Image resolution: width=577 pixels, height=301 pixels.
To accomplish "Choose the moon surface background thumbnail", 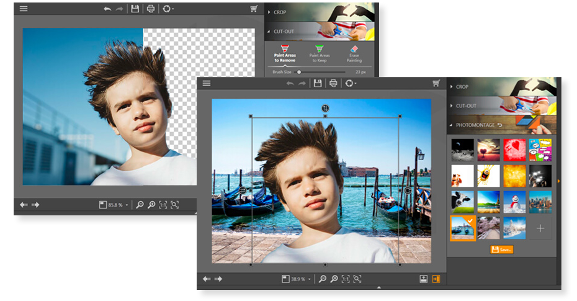I will pyautogui.click(x=463, y=150).
